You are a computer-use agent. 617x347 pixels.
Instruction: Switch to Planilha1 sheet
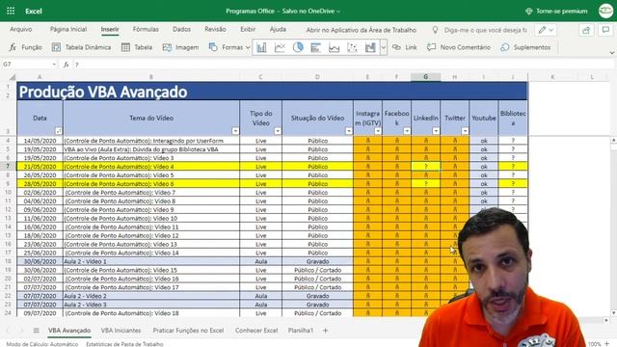pyautogui.click(x=301, y=331)
